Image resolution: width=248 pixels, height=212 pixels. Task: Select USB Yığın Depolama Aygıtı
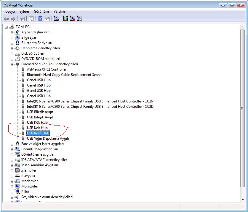tap(48, 138)
